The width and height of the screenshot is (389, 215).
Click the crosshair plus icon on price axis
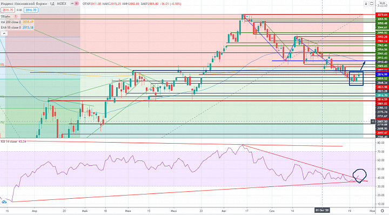tap(373, 121)
